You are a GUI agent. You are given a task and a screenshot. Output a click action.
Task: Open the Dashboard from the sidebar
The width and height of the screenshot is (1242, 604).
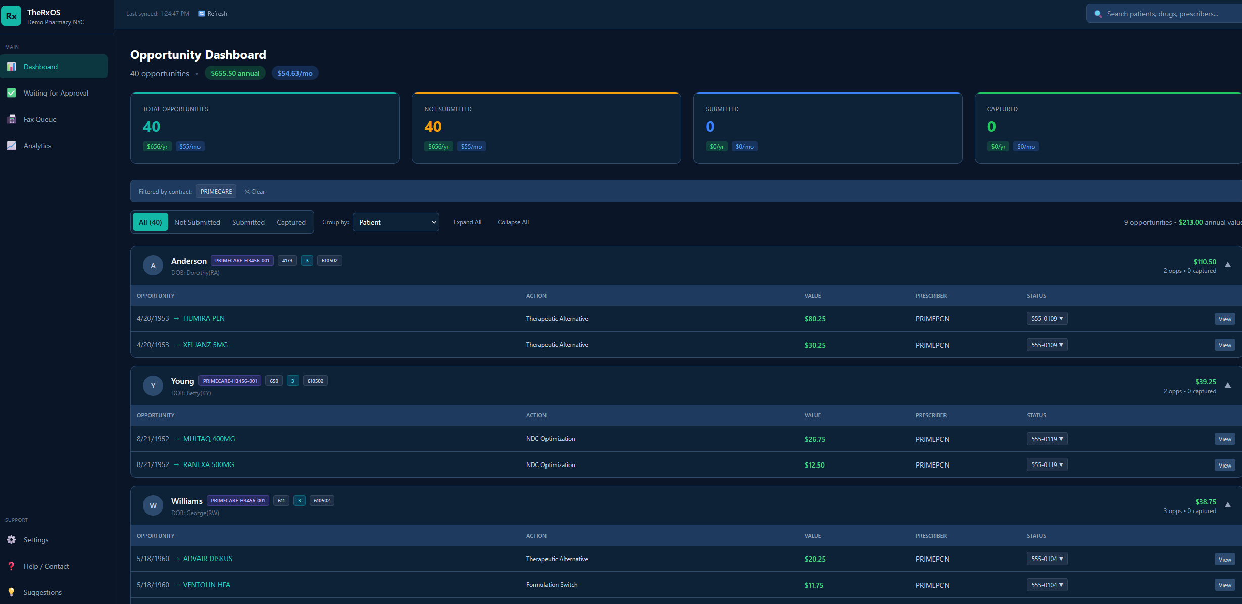(x=40, y=66)
